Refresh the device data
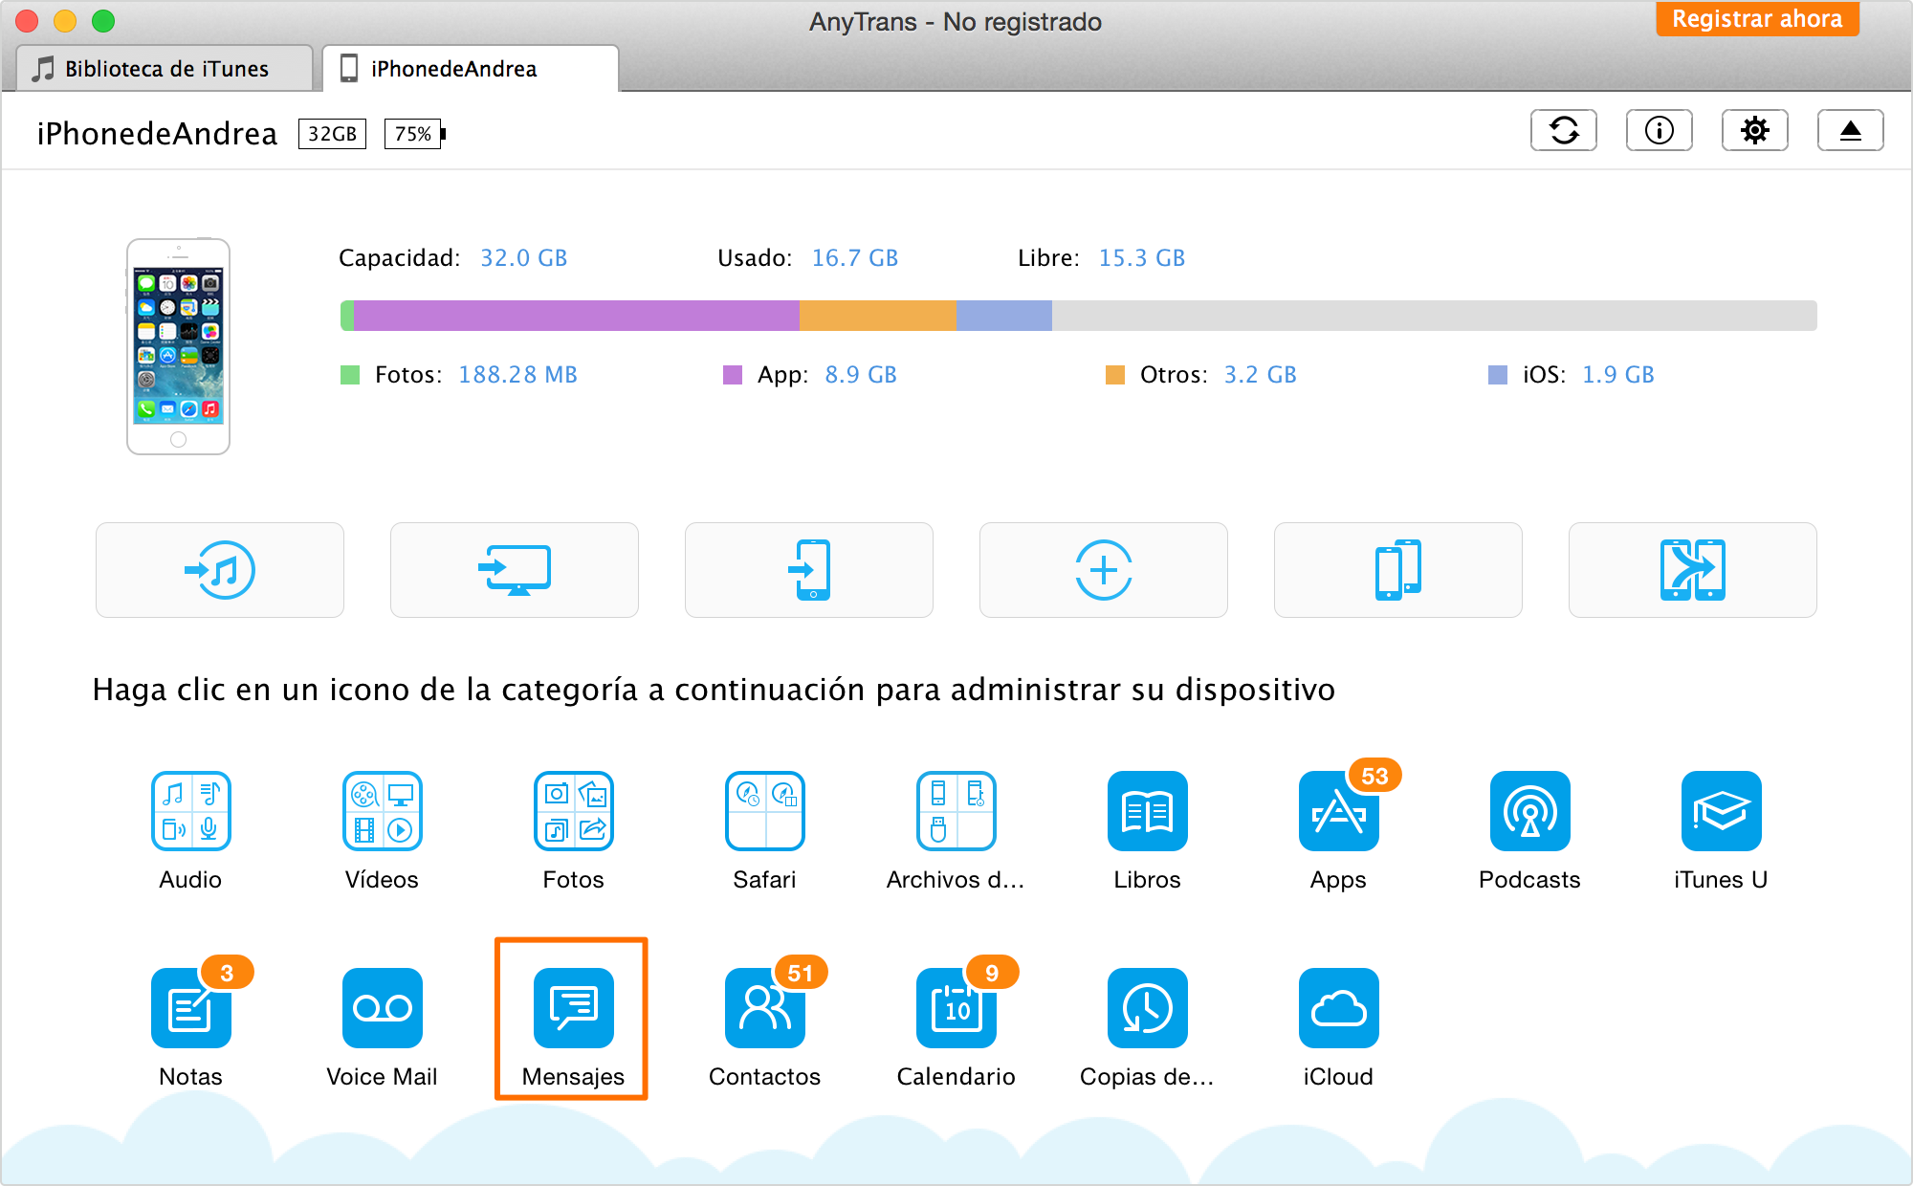This screenshot has height=1186, width=1913. pos(1564,130)
